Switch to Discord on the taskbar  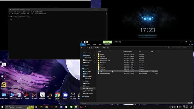click(x=61, y=107)
